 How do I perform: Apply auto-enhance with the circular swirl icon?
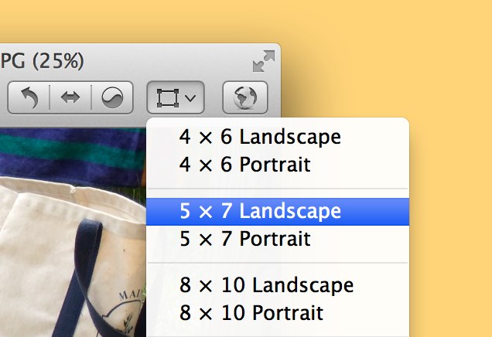112,97
